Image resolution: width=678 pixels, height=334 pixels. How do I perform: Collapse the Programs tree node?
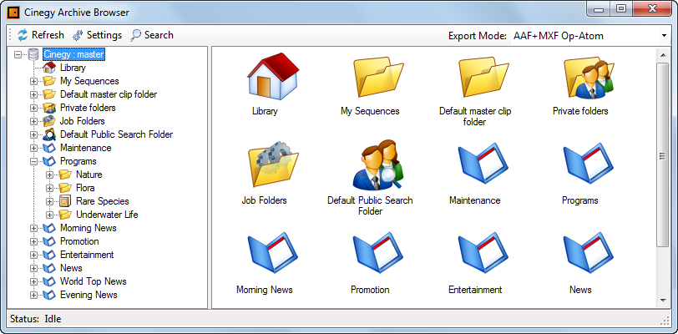click(33, 162)
